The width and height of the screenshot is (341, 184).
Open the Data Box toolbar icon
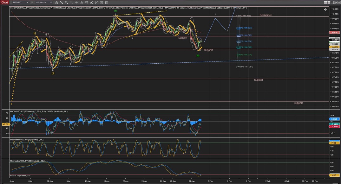tap(81, 2)
